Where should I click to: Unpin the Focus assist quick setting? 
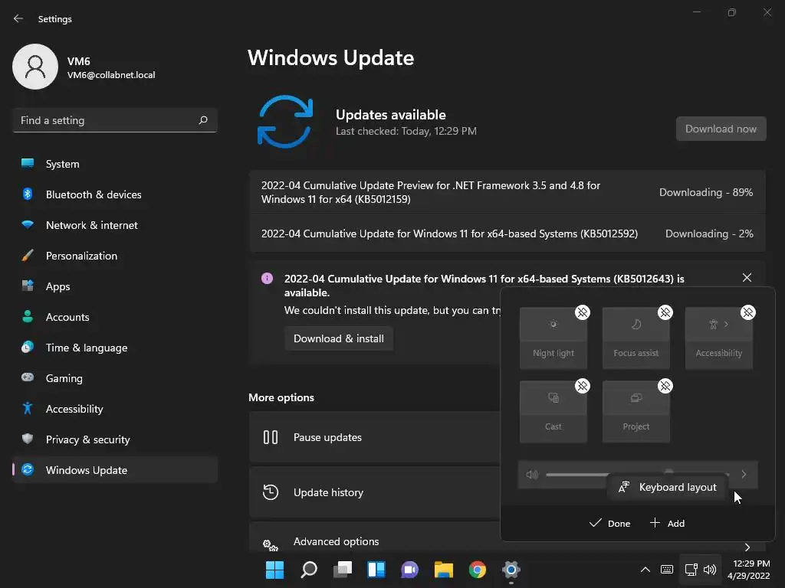tap(665, 312)
